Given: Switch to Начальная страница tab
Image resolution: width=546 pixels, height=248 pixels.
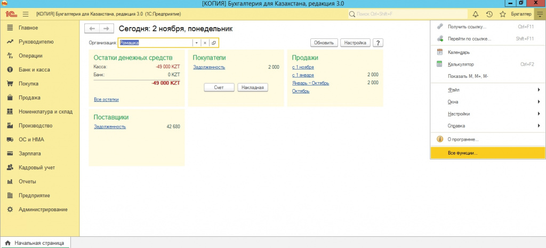Looking at the screenshot, I should (x=35, y=243).
